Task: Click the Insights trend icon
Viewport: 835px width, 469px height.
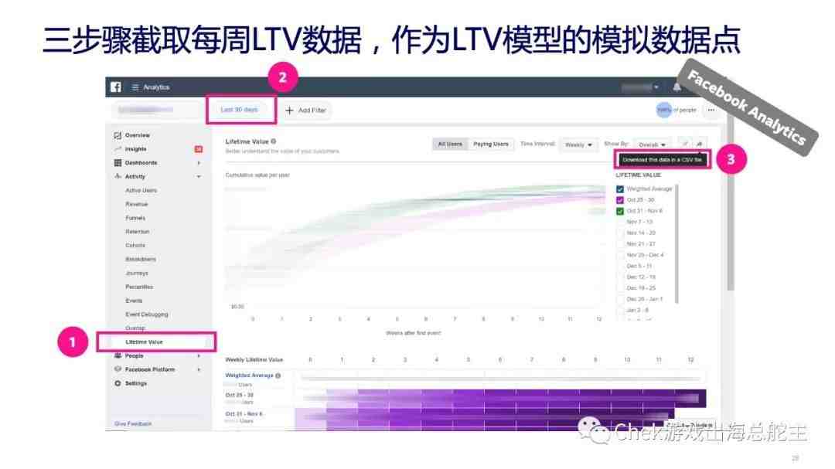Action: click(x=118, y=149)
